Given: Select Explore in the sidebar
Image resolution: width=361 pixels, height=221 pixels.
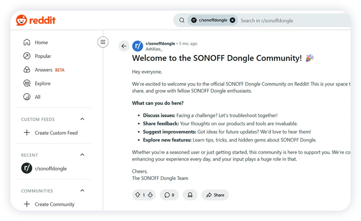Looking at the screenshot, I should 42,84.
